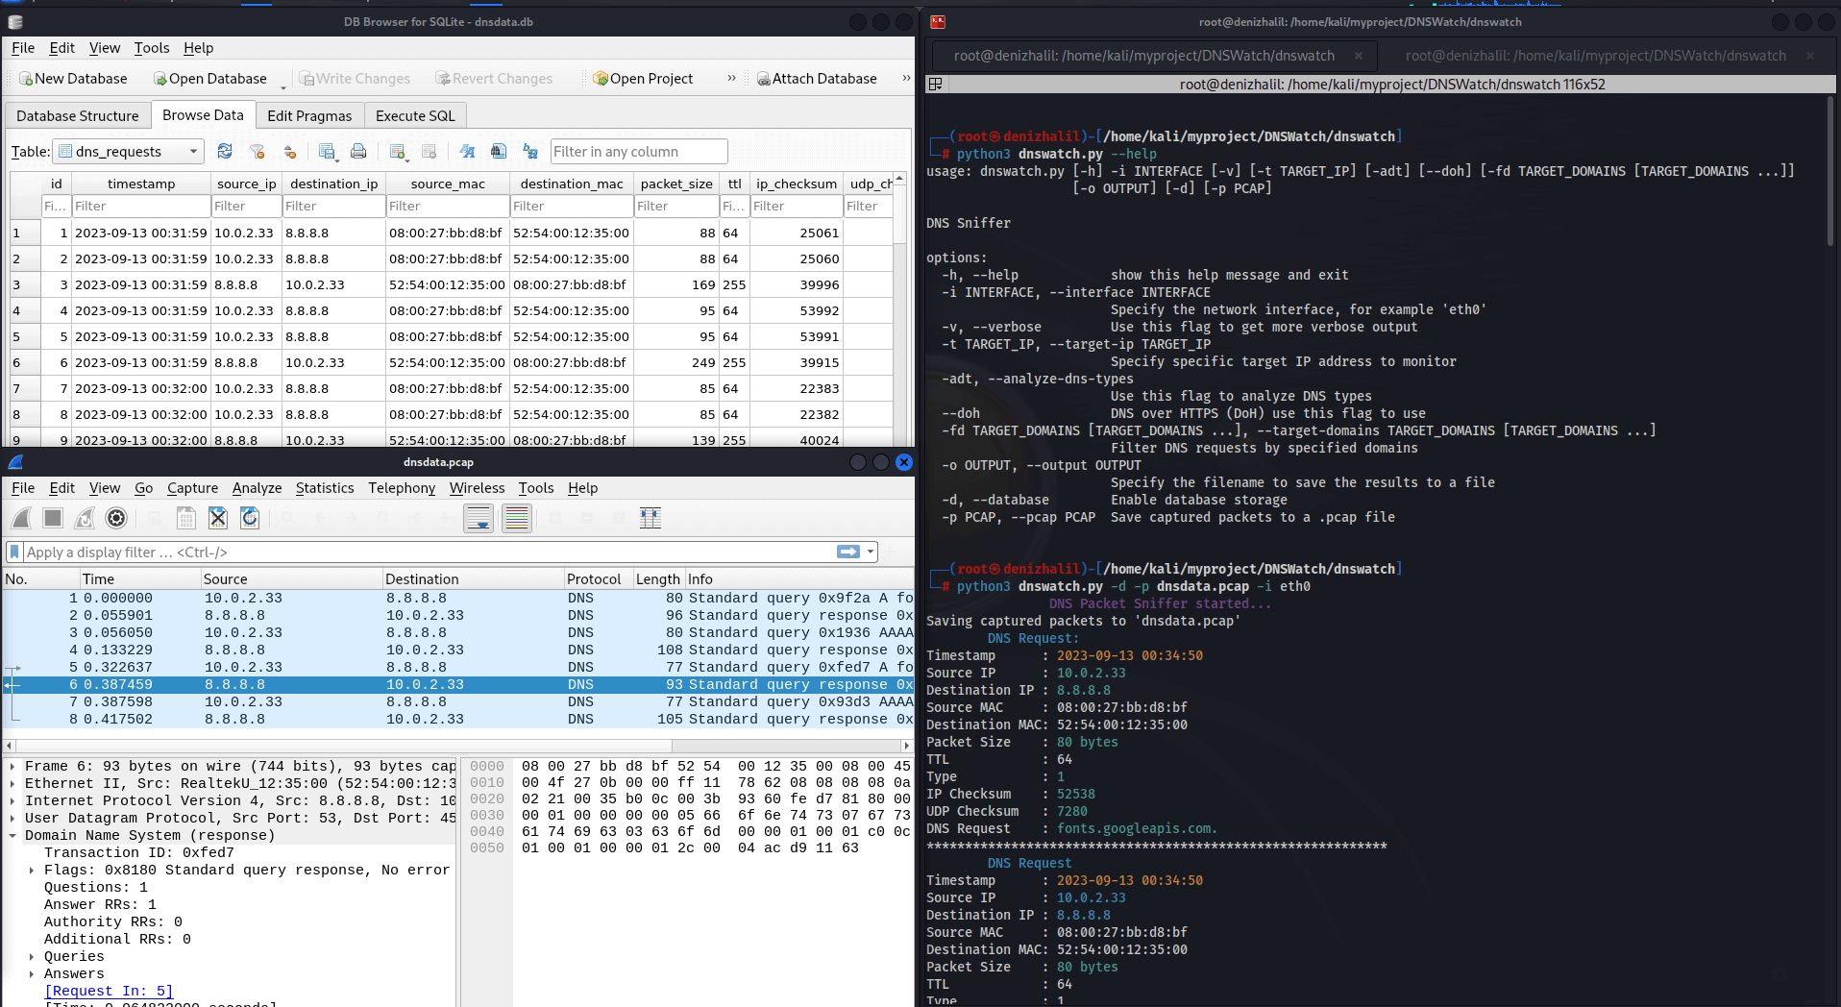Click the find and replace icon in DB Browser

pos(530,151)
